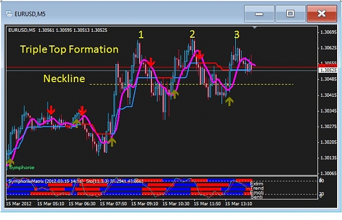Click price scale value 1.30135
The image size is (342, 220).
328,158
